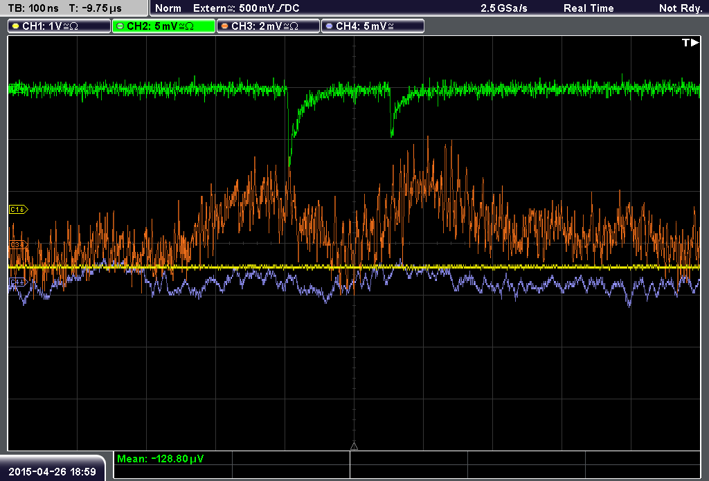Click the Not Rdy. status label
Image resolution: width=709 pixels, height=481 pixels.
click(681, 8)
